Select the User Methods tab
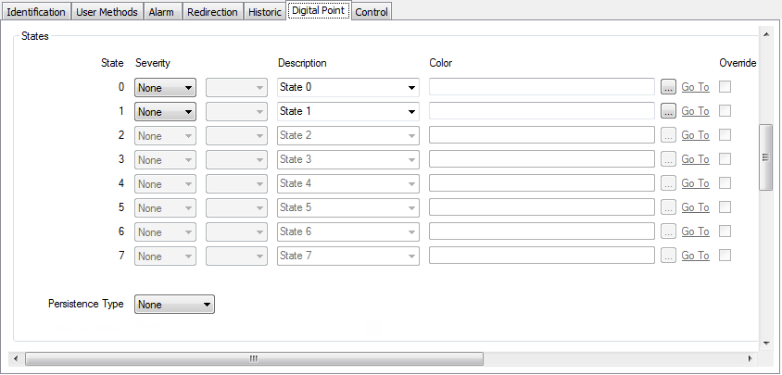The image size is (782, 375). 107,12
